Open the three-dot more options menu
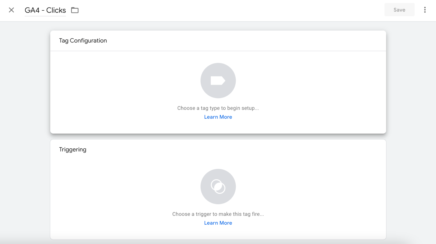The image size is (436, 244). [x=425, y=10]
